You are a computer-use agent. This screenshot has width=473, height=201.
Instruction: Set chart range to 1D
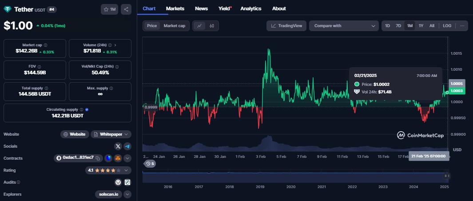pos(388,26)
